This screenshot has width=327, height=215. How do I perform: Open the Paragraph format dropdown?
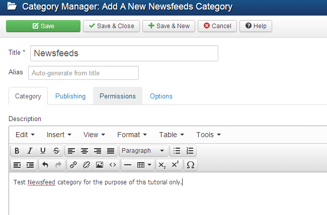point(143,151)
